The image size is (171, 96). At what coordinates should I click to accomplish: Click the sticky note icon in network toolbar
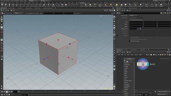[x=161, y=55]
